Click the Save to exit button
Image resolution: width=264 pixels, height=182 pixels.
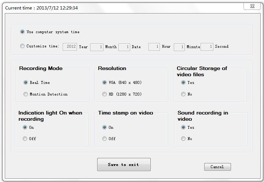tap(124, 164)
